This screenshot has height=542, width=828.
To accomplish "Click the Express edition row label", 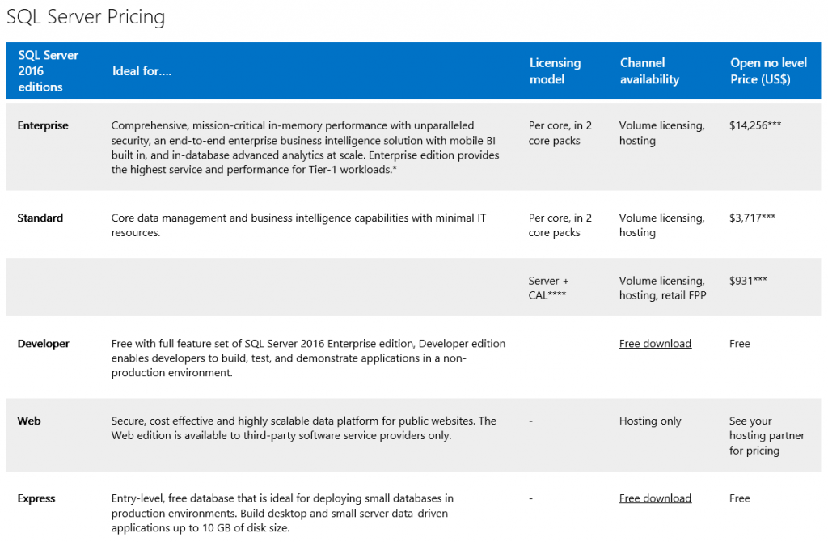I will [36, 498].
